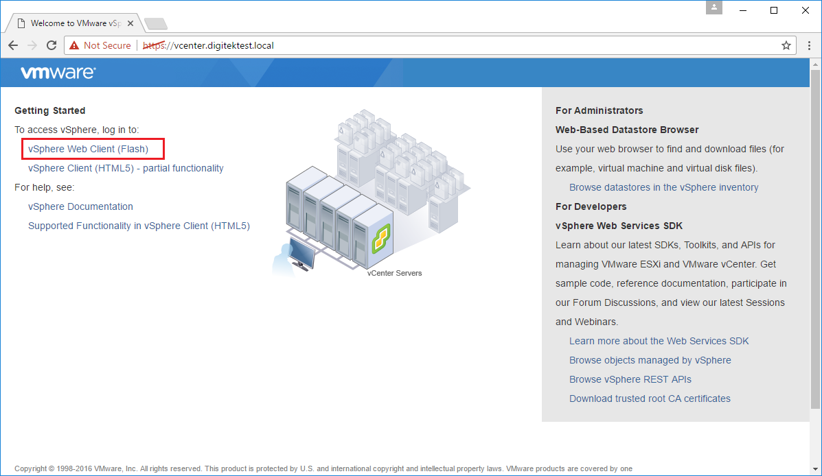Open the Chrome three-dot menu
The width and height of the screenshot is (822, 476).
(x=809, y=45)
